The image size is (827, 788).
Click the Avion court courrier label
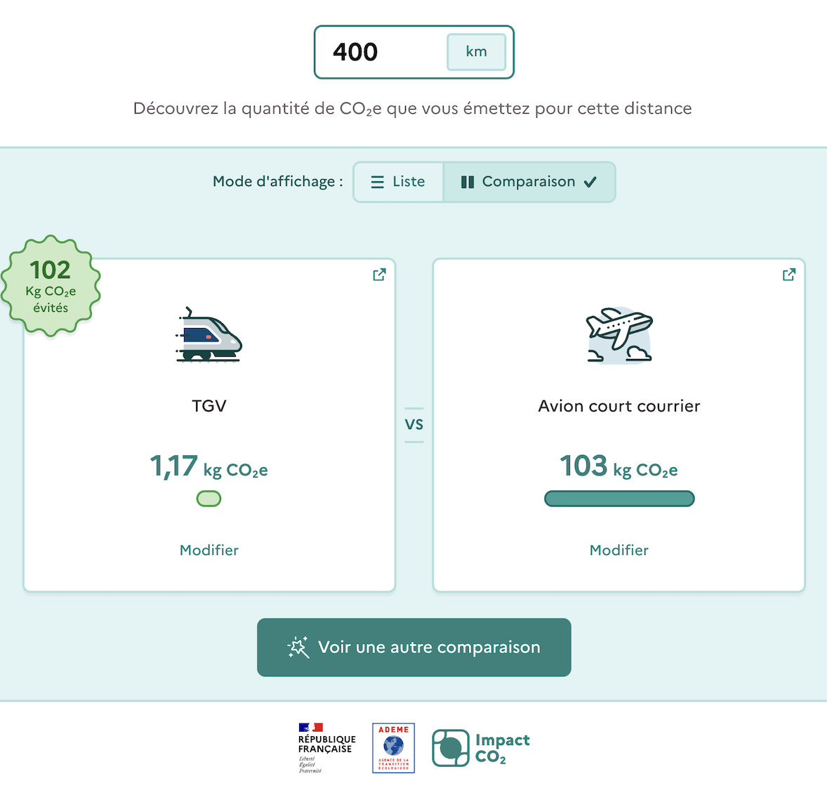[618, 406]
